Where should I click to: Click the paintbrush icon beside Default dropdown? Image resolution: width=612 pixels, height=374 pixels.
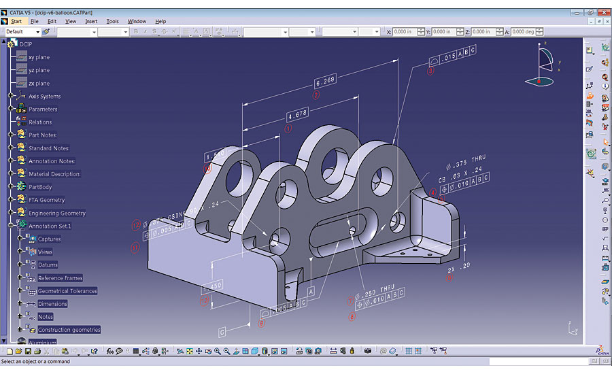point(46,32)
